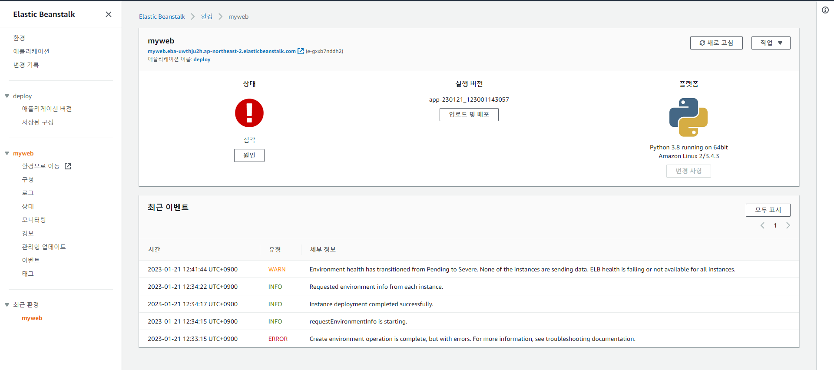Open 관리형 업데이트 menu item
The width and height of the screenshot is (834, 370).
(44, 247)
